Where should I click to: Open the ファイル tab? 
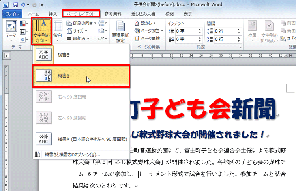pyautogui.click(x=12, y=14)
